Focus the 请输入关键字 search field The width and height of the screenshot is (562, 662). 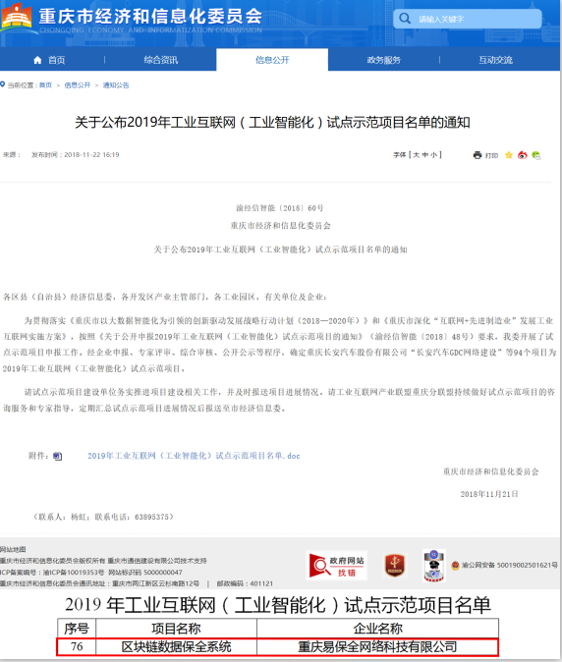(467, 19)
